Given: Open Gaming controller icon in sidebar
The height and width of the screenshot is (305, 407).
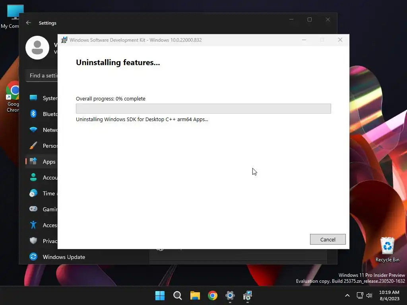Looking at the screenshot, I should (33, 209).
